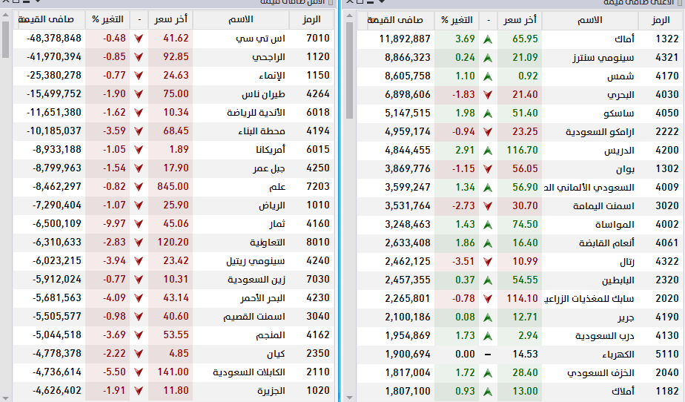Click the down arrow in جبل عمر row

click(x=139, y=168)
